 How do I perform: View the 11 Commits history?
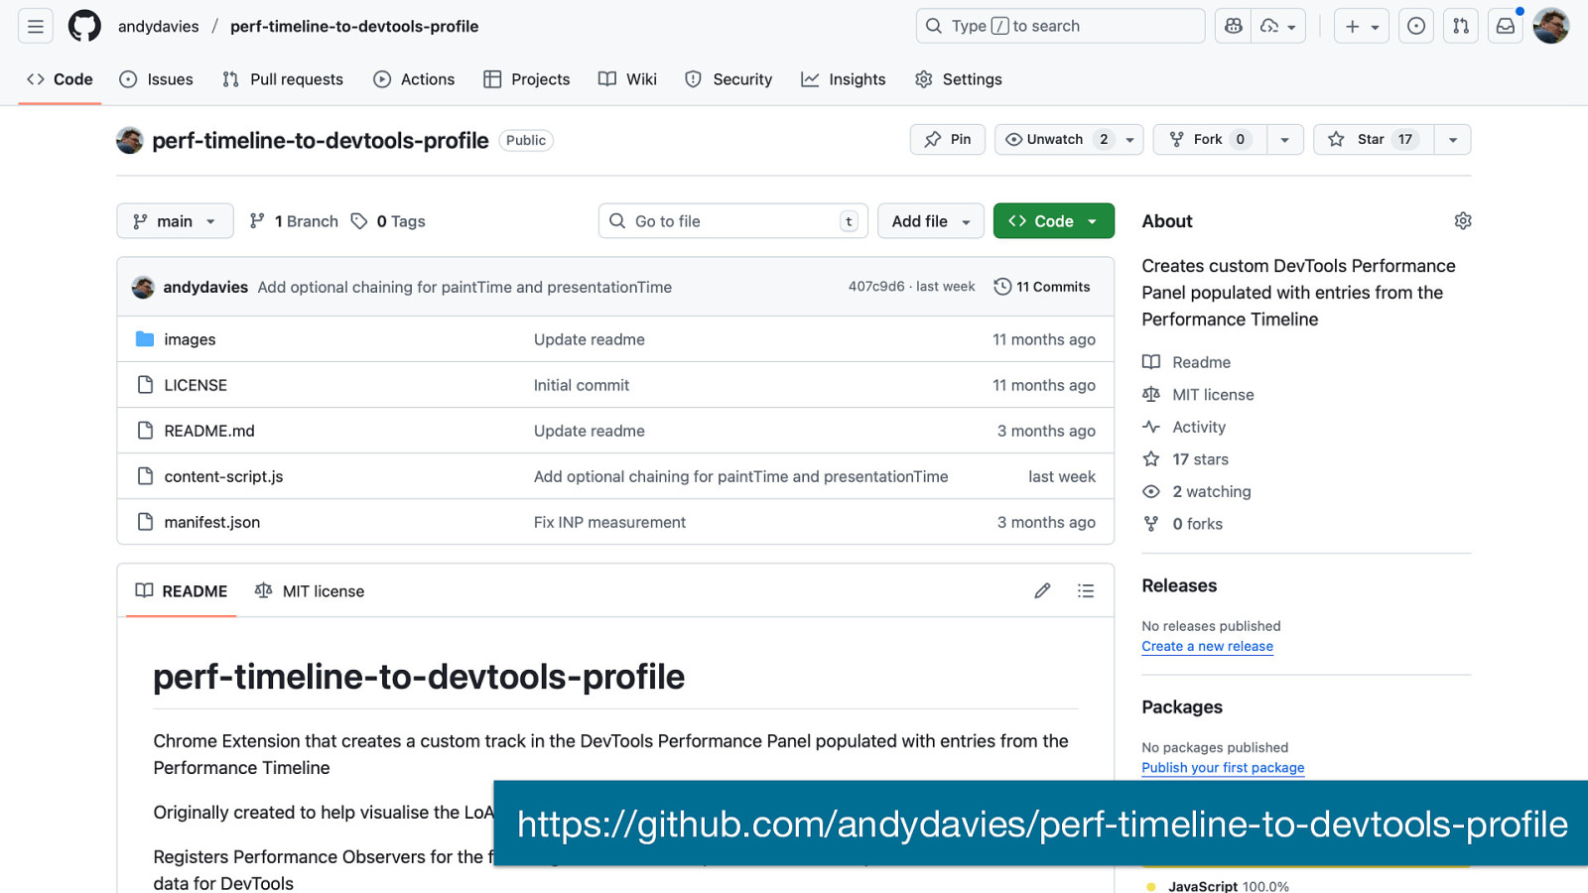coord(1042,287)
